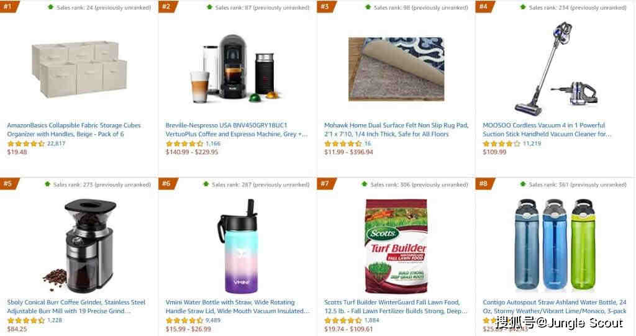Click the green sales rank arrow for item #2
Viewport: 636px width, 336px height.
pyautogui.click(x=209, y=7)
